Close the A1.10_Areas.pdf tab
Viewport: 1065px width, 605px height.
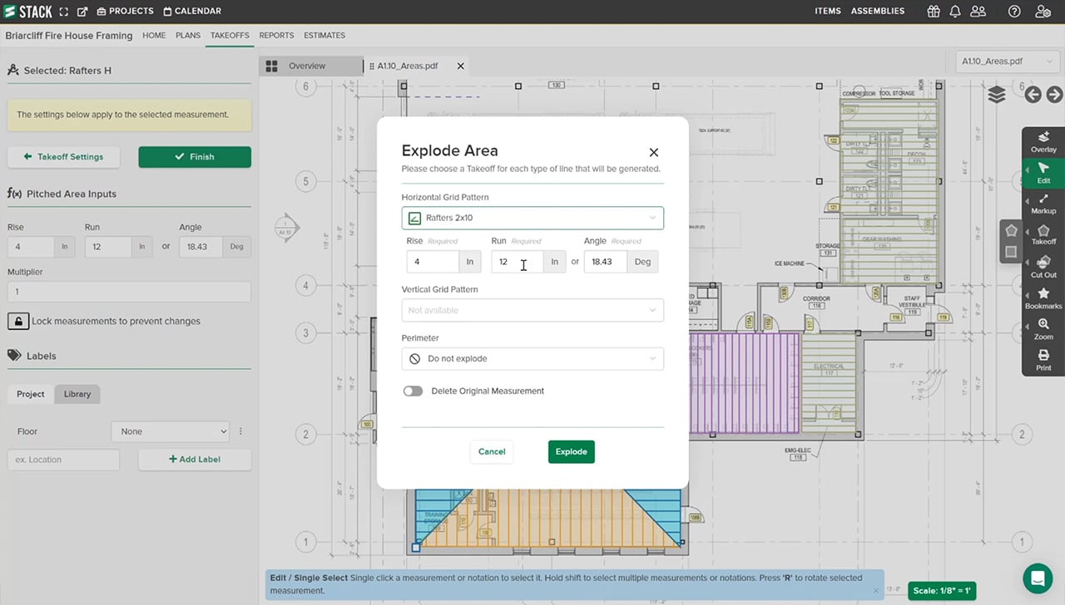click(x=461, y=66)
